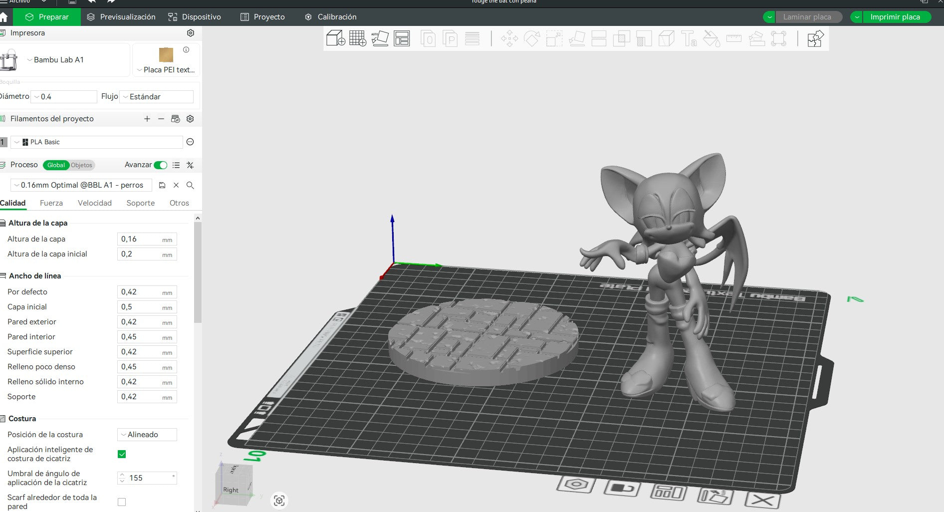Run the Auto orient tool
The height and width of the screenshot is (512, 944).
point(380,38)
